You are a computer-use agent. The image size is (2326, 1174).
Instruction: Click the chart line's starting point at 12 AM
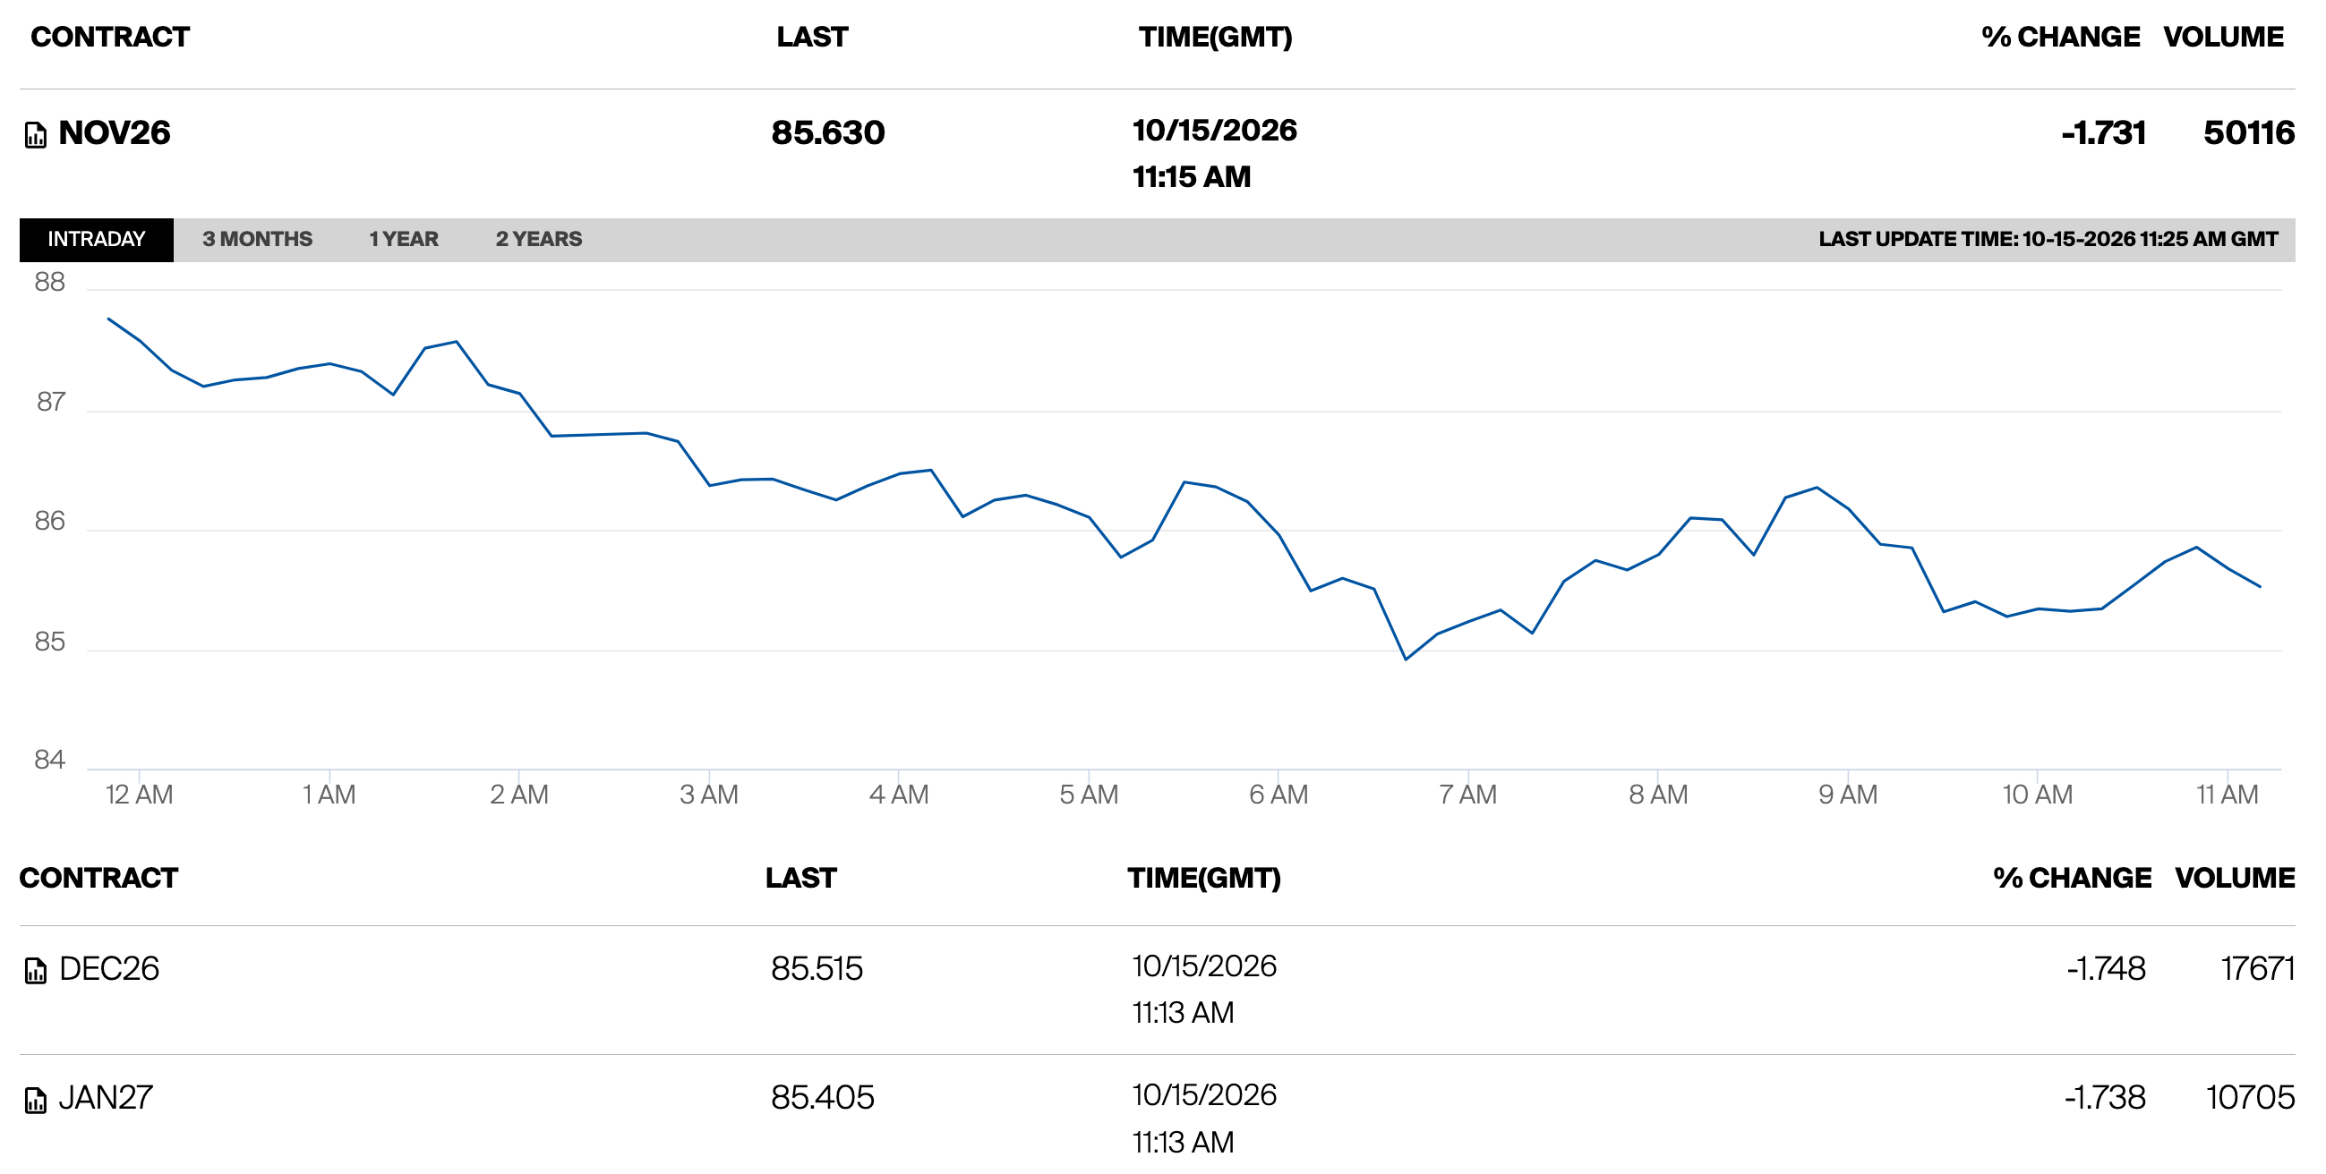[108, 319]
